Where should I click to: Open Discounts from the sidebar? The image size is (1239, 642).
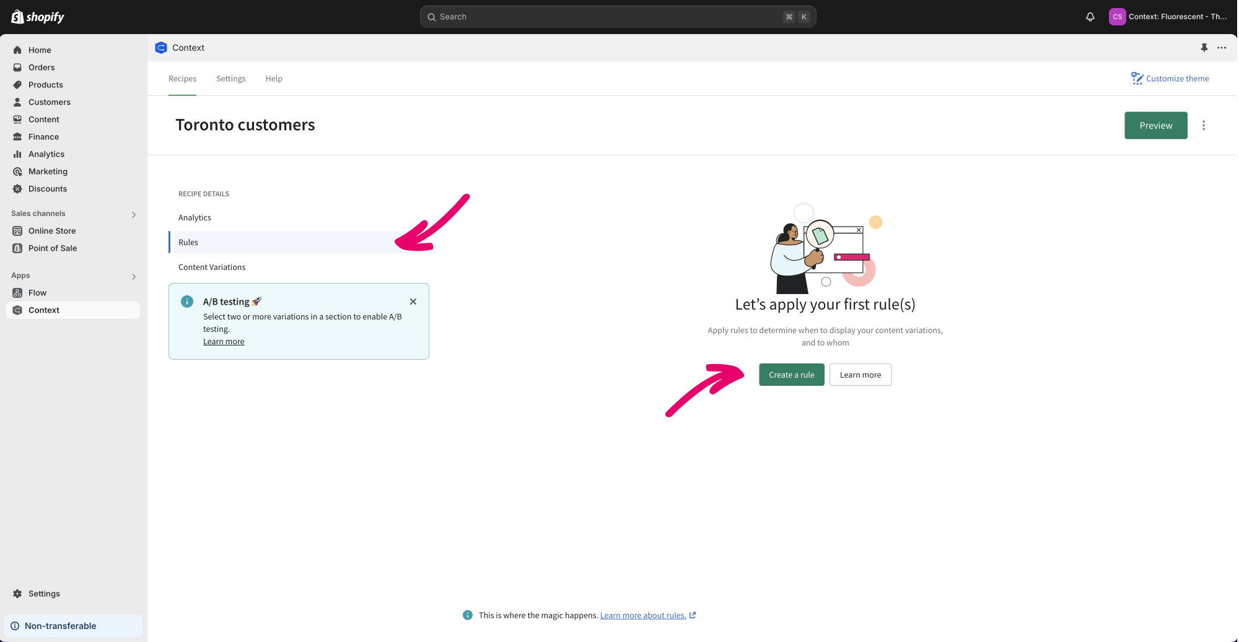pyautogui.click(x=47, y=189)
